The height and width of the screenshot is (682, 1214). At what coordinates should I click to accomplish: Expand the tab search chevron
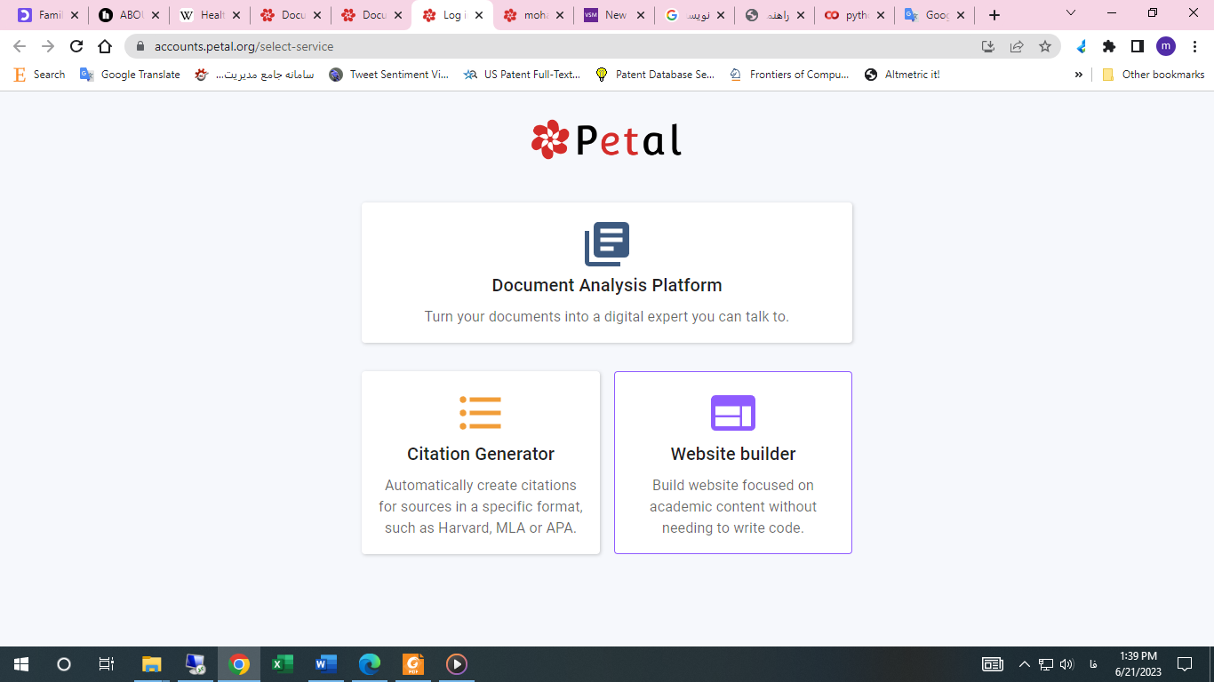click(x=1070, y=13)
